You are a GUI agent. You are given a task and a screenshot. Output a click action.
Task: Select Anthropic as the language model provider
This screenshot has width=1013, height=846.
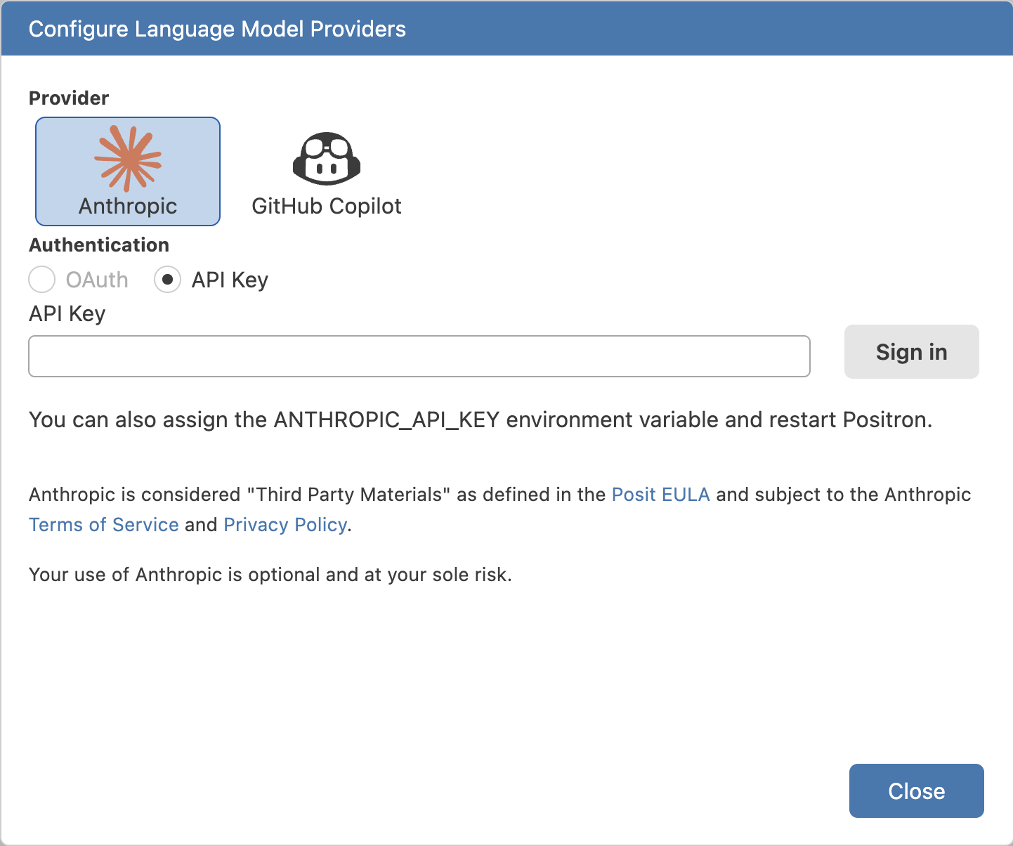[127, 171]
